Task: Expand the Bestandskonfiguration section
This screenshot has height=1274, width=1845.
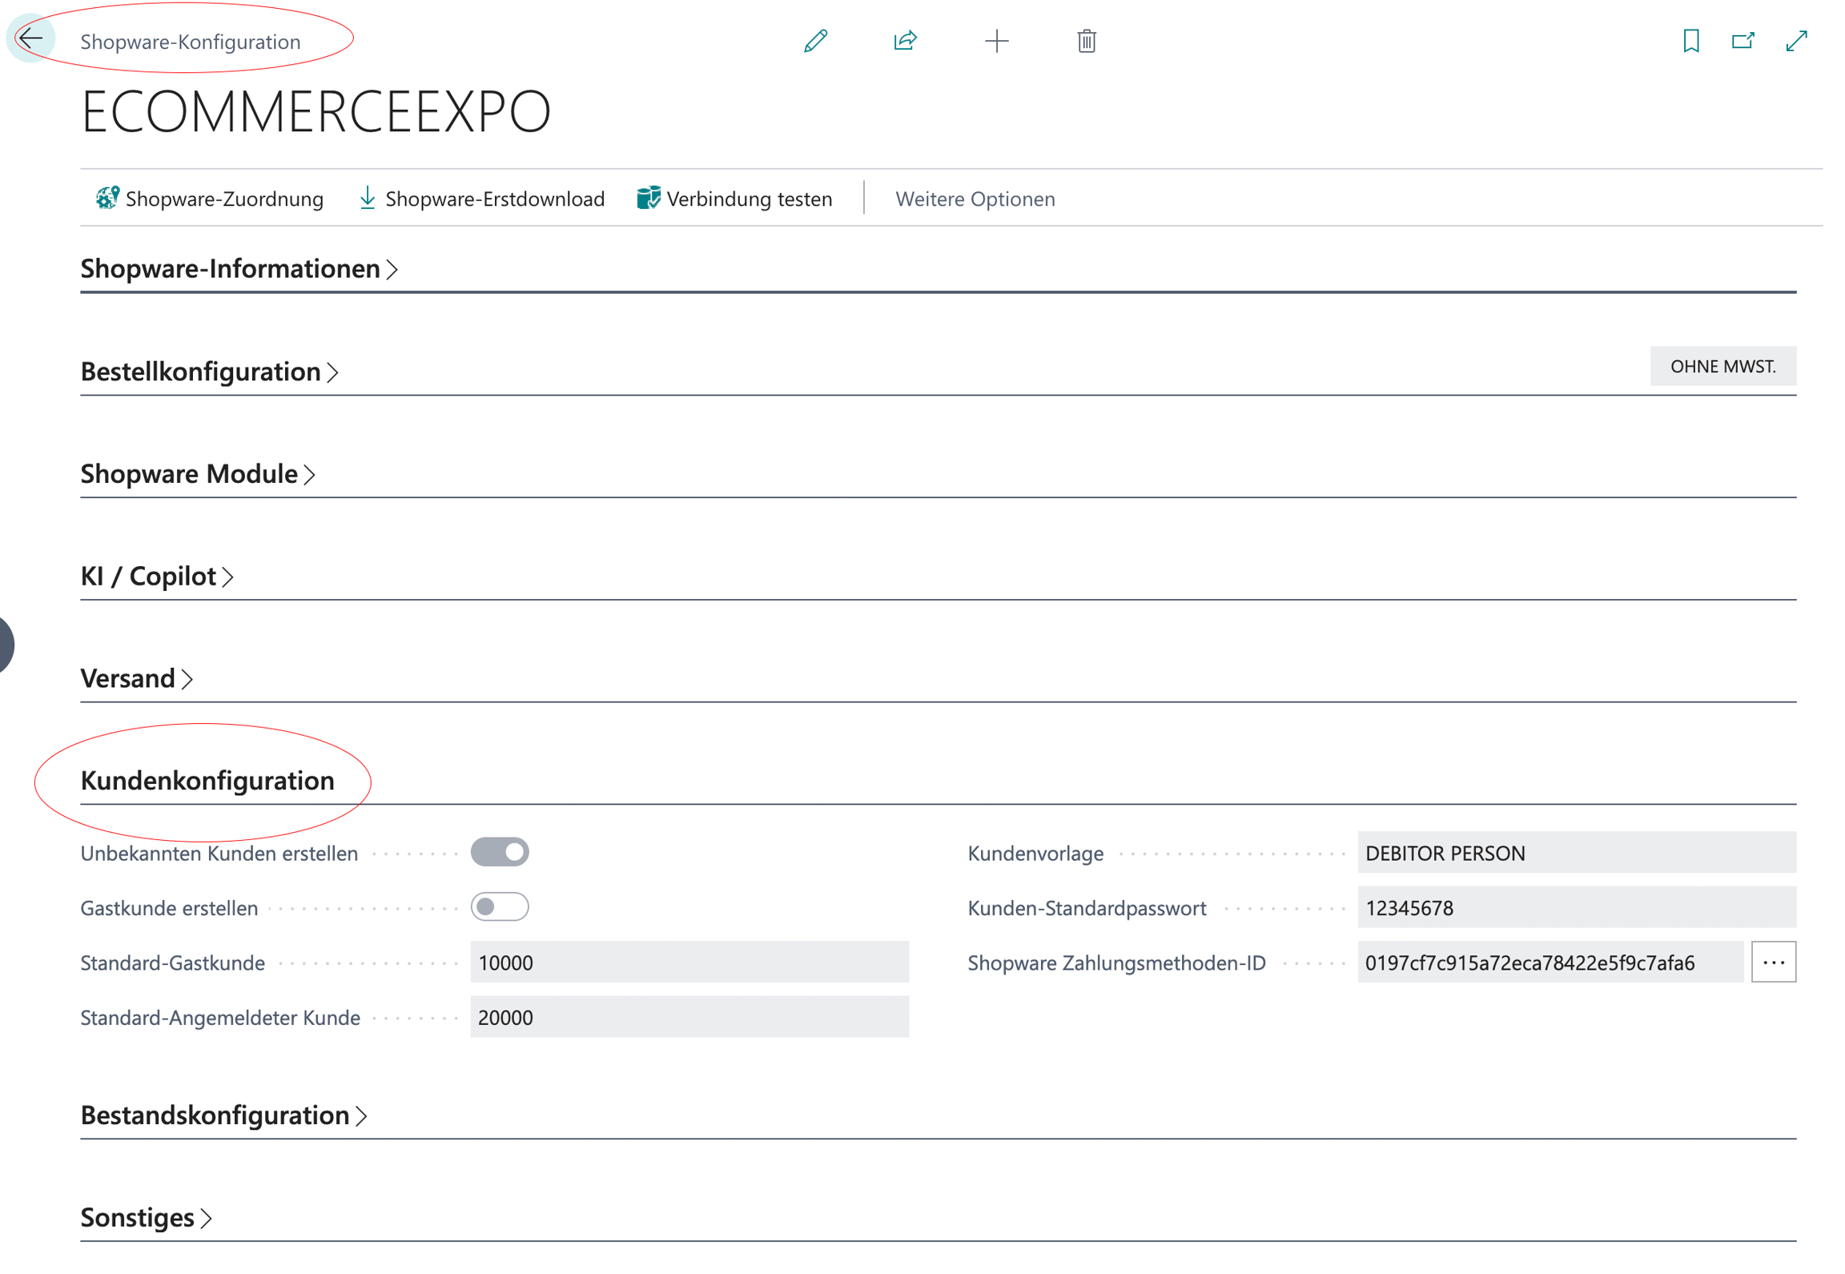Action: click(223, 1115)
